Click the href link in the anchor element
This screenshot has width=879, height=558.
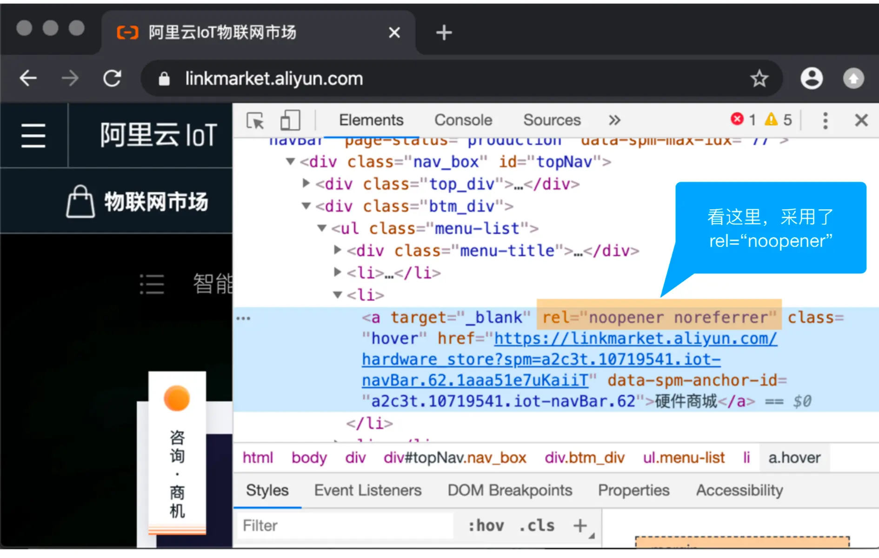point(569,359)
